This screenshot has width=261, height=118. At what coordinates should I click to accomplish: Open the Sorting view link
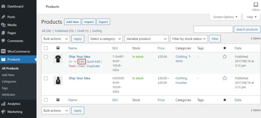point(97,31)
